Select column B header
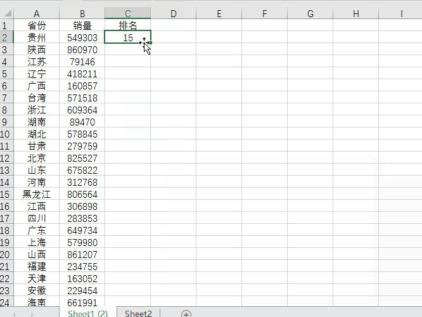Image resolution: width=422 pixels, height=317 pixels. pyautogui.click(x=82, y=13)
